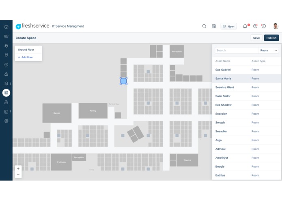Select the Seawise Giant asset row
282x200 pixels.
[x=246, y=87]
